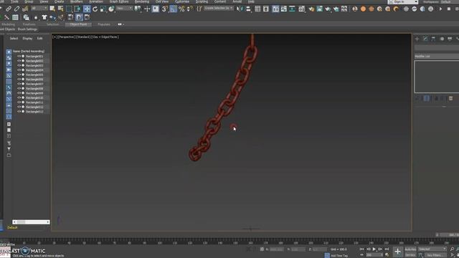Open the Modify tab in command panel
The image size is (459, 258).
(x=425, y=39)
